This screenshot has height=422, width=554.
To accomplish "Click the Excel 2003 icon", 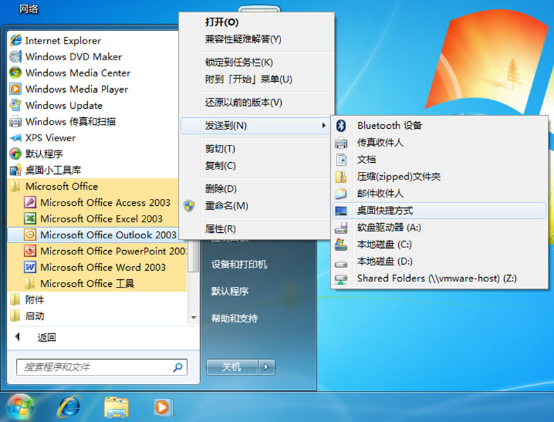I will [30, 218].
